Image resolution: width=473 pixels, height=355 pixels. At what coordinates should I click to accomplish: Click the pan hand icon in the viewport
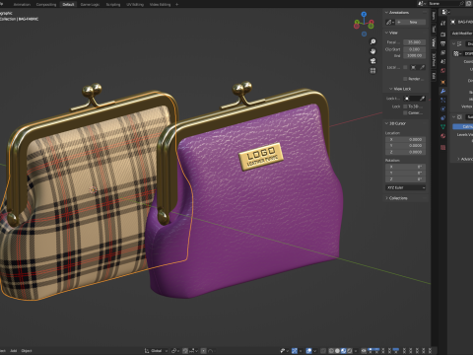(x=372, y=51)
